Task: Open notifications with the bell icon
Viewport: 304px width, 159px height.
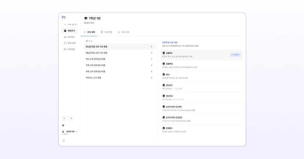Action: click(x=63, y=125)
